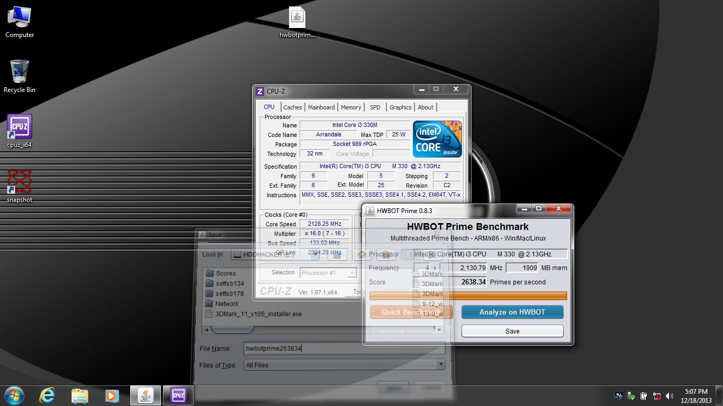The height and width of the screenshot is (406, 723).
Task: Go to Home folder in Save dialog
Action: pyautogui.click(x=362, y=254)
